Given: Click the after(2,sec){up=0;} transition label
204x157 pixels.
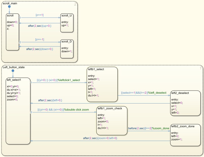Looking at the screenshot, I should (40, 26).
